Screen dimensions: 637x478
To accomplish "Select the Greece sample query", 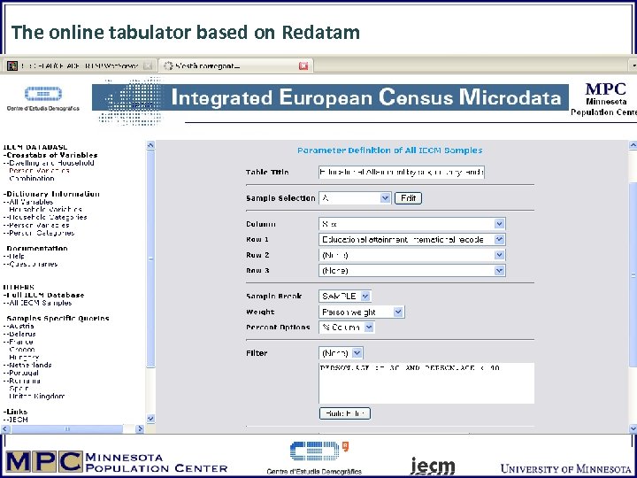I will 22,349.
